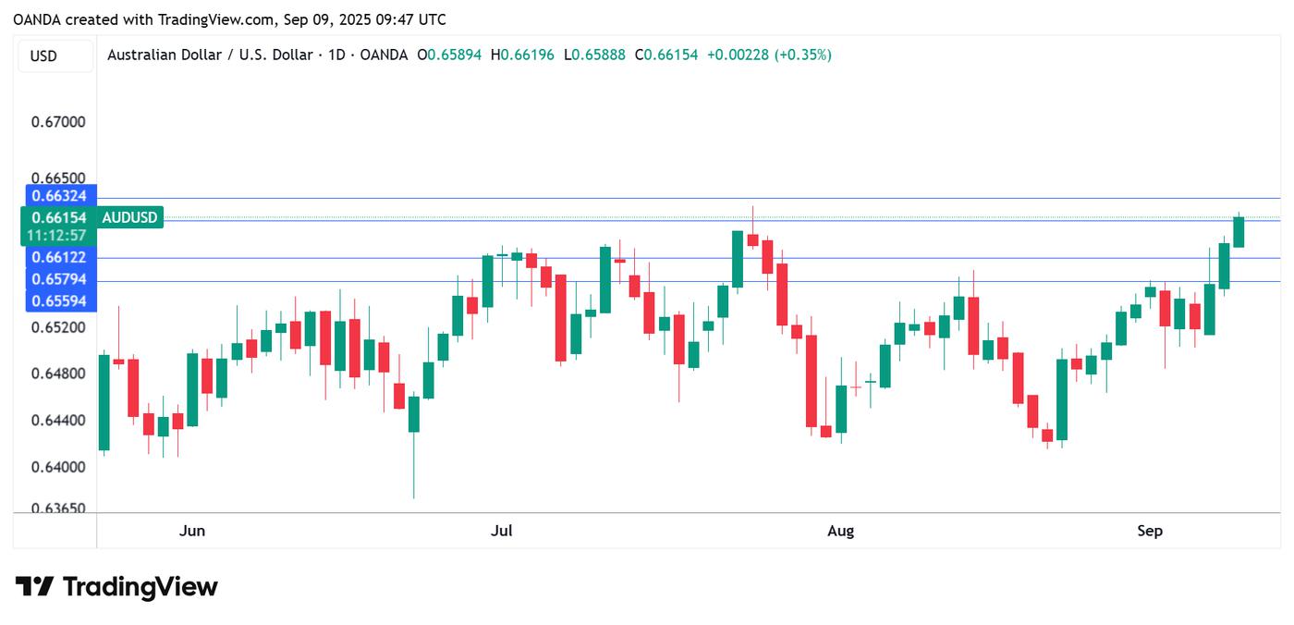Image resolution: width=1294 pixels, height=625 pixels.
Task: Click the TradingView logo icon
Action: click(x=34, y=587)
